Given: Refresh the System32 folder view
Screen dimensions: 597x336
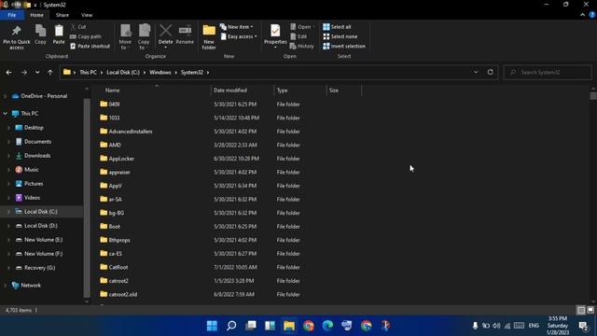Looking at the screenshot, I should click(490, 72).
